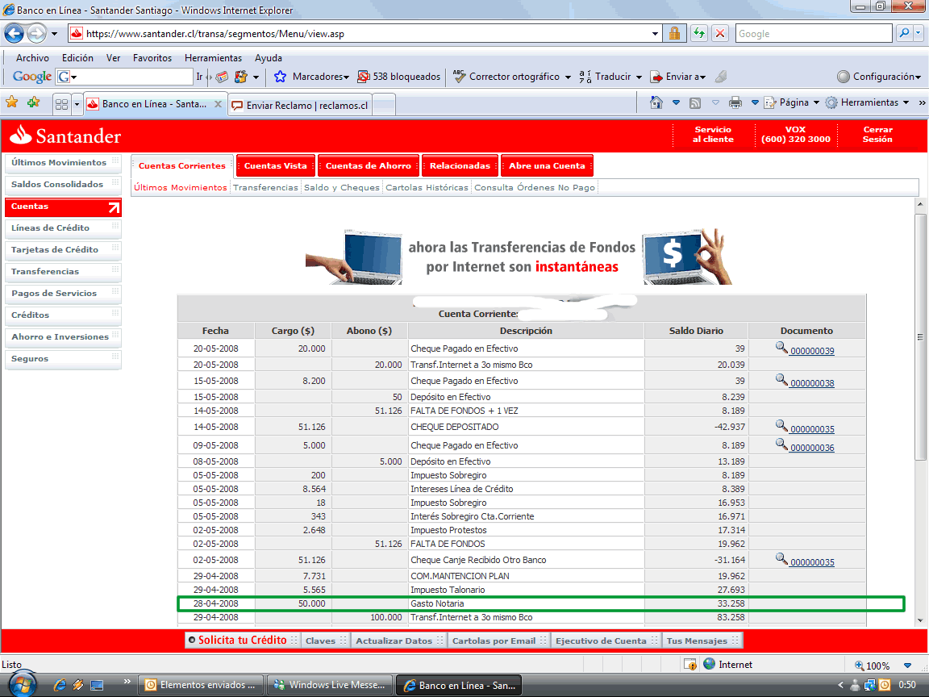The width and height of the screenshot is (929, 697).
Task: Click the Solicita tu Crédito button
Action: point(242,640)
